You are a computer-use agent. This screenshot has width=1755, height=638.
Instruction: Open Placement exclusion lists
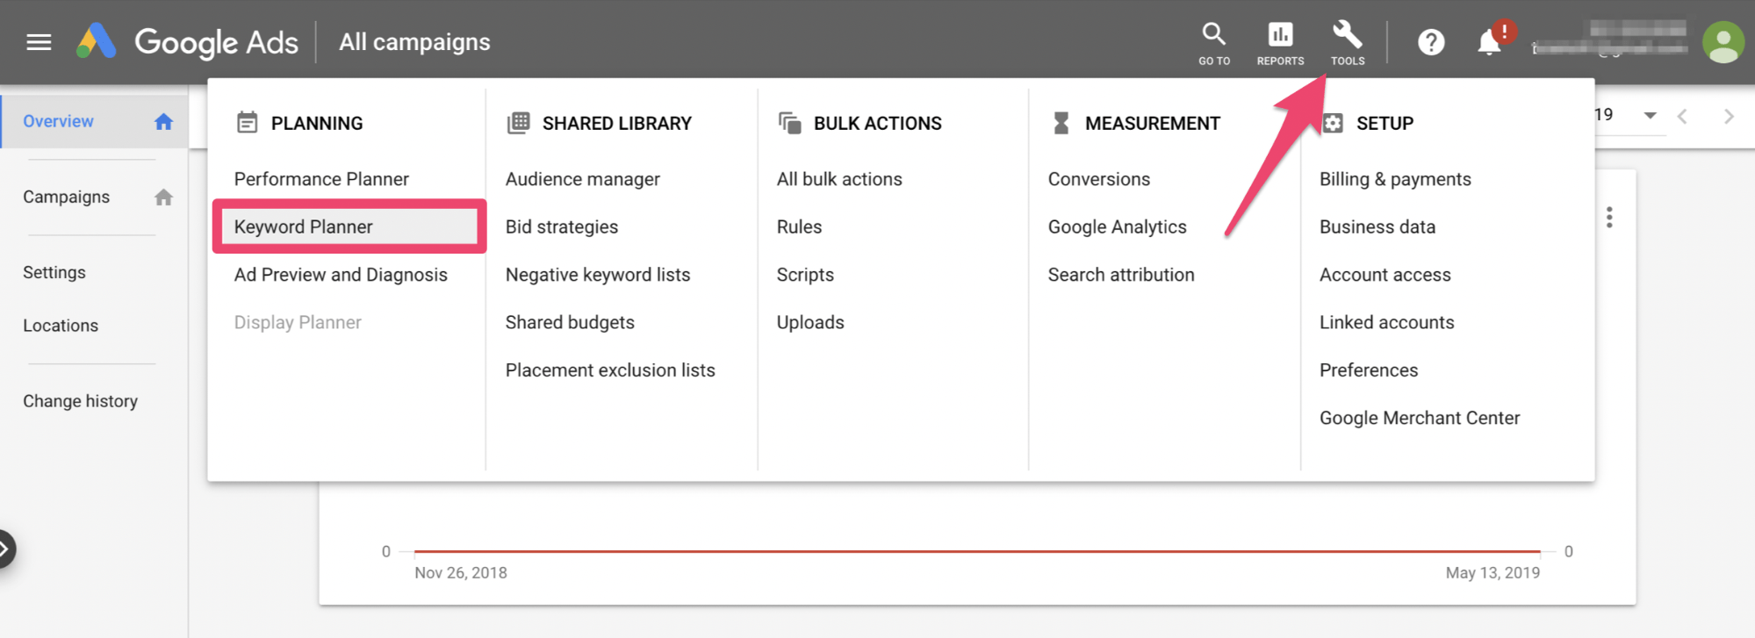pyautogui.click(x=609, y=370)
